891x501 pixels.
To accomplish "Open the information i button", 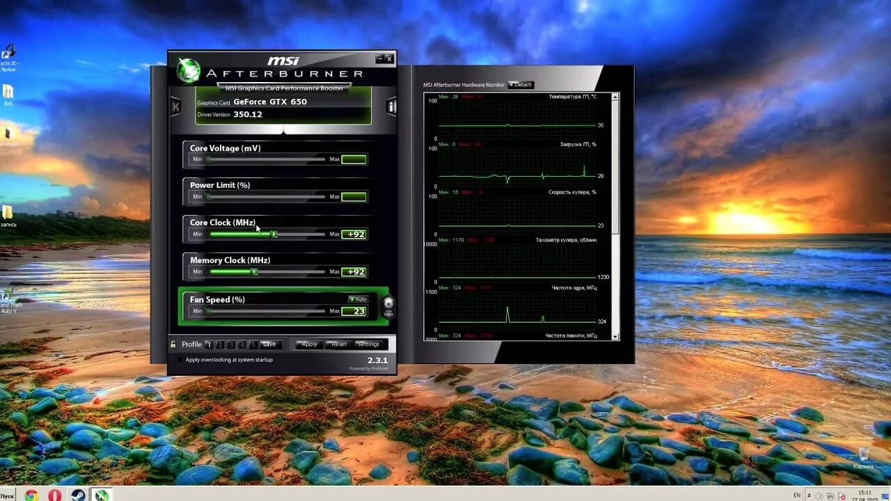I will pos(391,106).
